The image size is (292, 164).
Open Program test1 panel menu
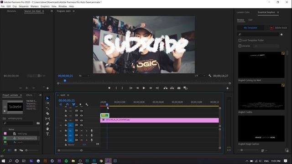(74, 11)
